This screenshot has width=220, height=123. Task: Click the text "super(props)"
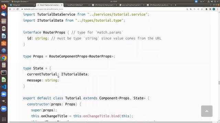[43, 110]
